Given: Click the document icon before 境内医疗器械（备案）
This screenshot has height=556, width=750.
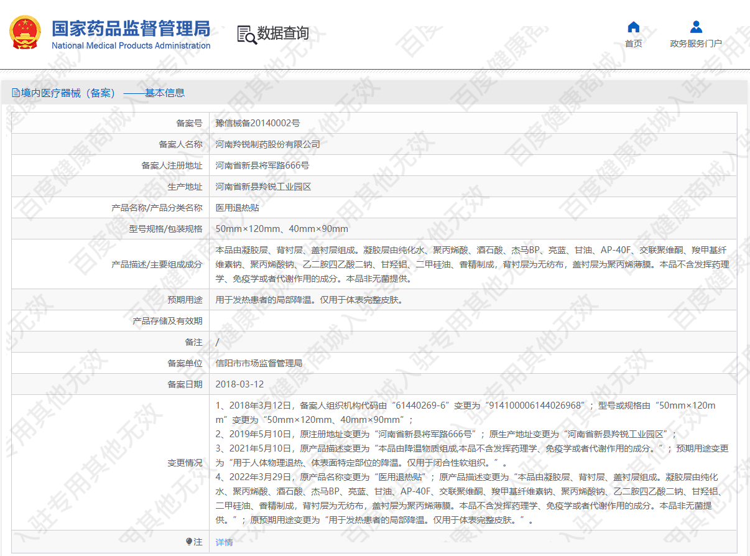Looking at the screenshot, I should click(x=16, y=93).
